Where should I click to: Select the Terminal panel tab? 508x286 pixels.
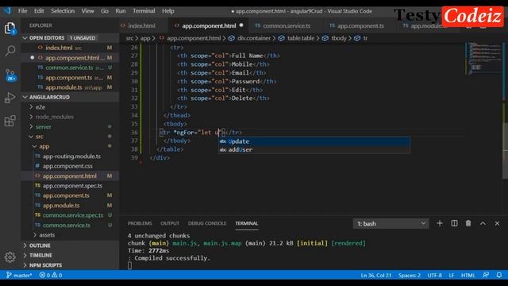coord(247,223)
